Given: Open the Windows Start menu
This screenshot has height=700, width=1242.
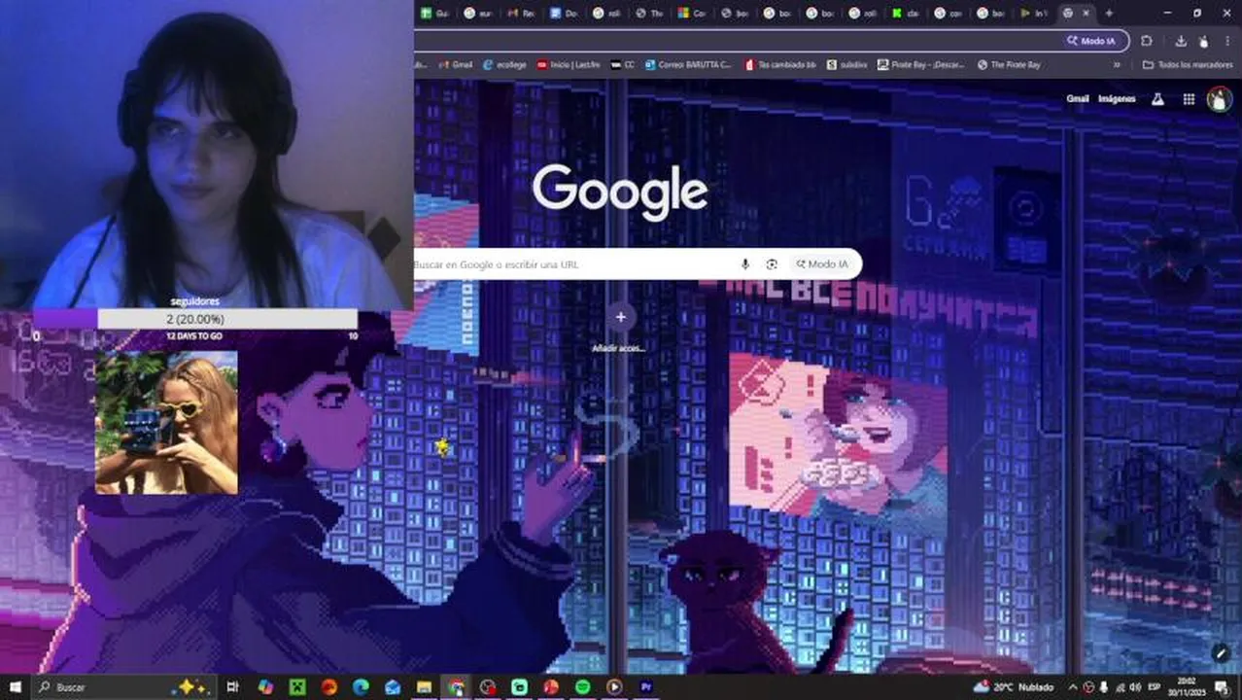Looking at the screenshot, I should [x=15, y=687].
